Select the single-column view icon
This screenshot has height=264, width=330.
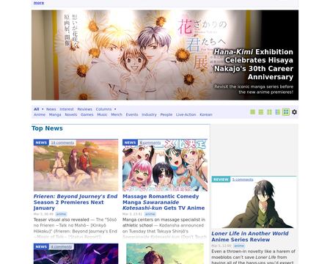253,112
